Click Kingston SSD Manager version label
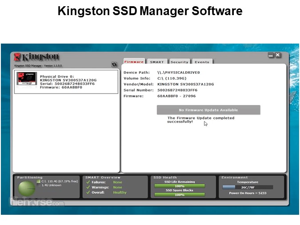Screen dimensions: 300x225 tap(38, 65)
